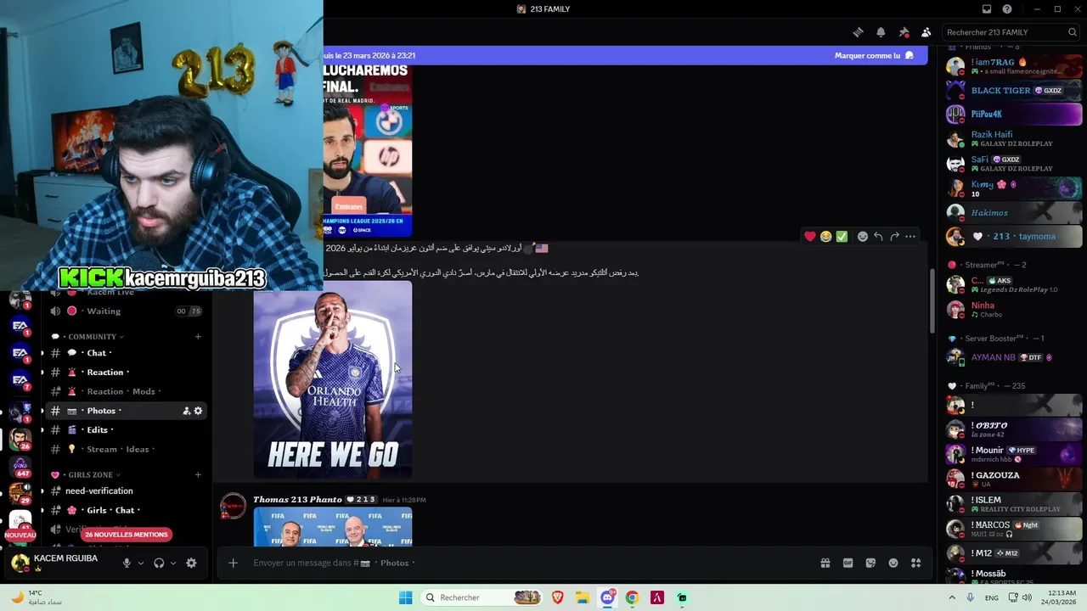
Task: Open the sticker picker
Action: click(870, 563)
